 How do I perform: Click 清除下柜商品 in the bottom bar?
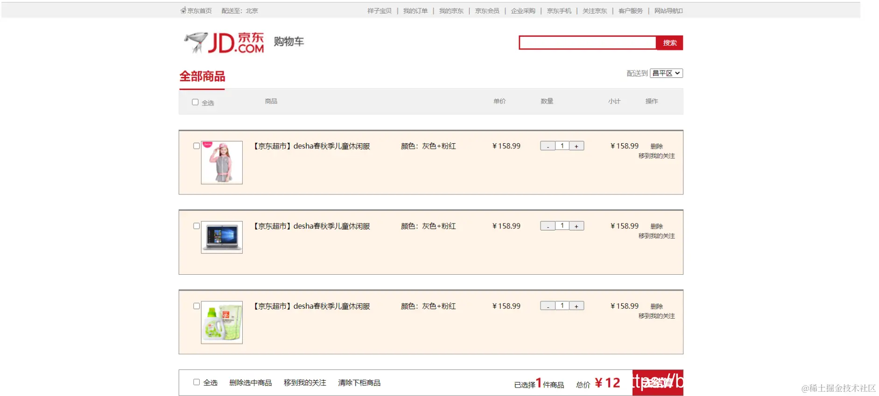[359, 382]
